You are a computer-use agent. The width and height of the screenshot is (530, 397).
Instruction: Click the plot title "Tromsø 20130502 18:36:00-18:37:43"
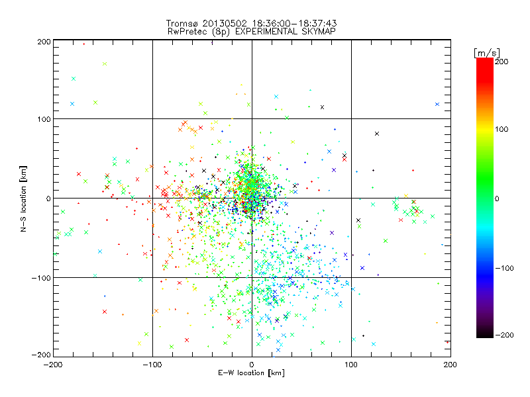[251, 23]
